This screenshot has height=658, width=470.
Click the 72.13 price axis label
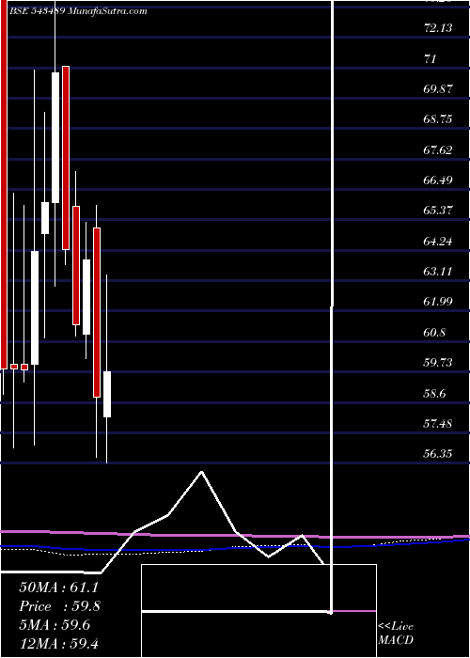pyautogui.click(x=438, y=28)
